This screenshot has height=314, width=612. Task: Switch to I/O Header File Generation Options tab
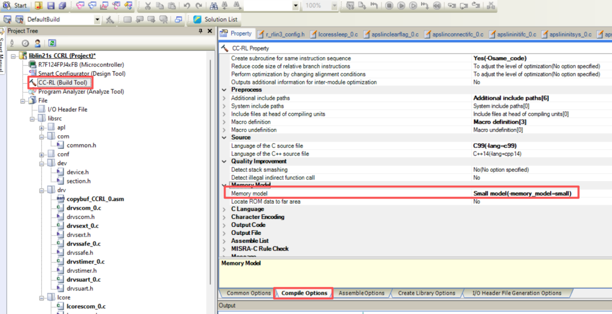[517, 293]
